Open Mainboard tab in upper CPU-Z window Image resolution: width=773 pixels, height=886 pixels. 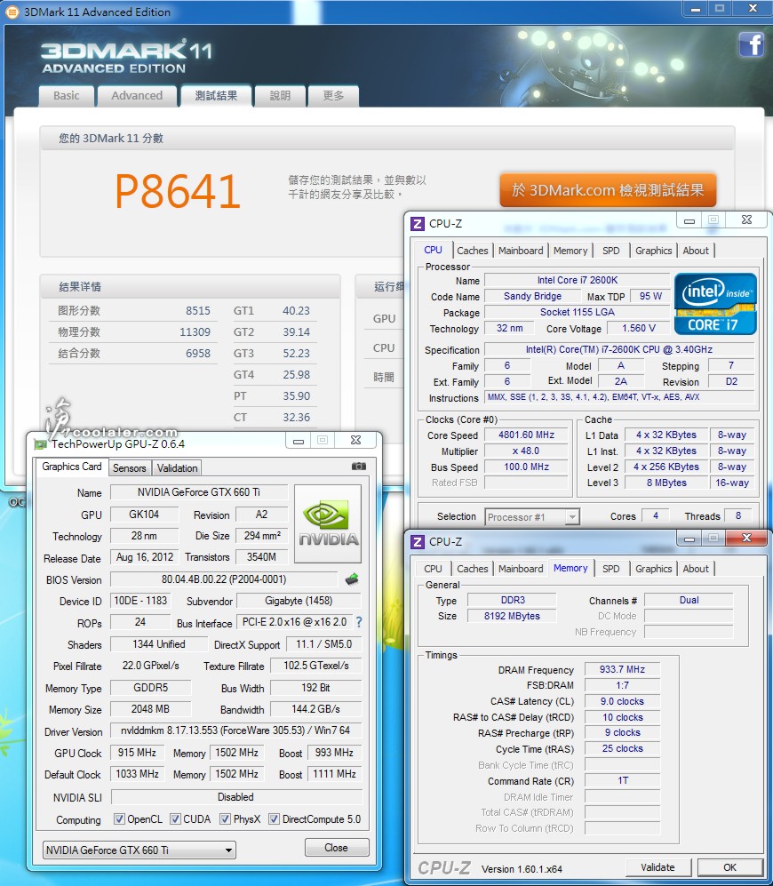click(x=521, y=251)
